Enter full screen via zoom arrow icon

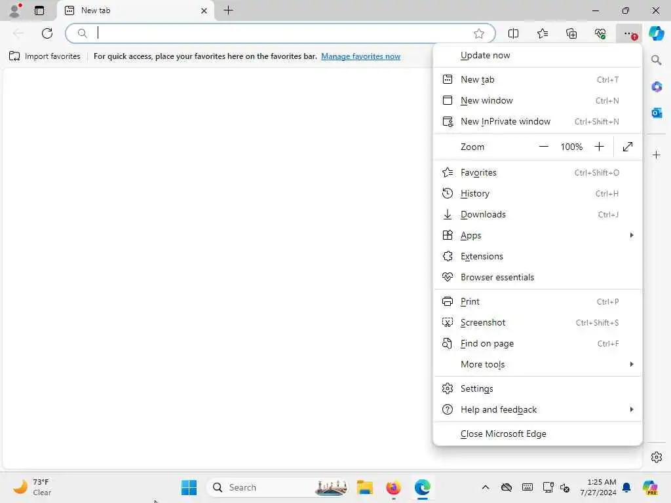point(627,147)
